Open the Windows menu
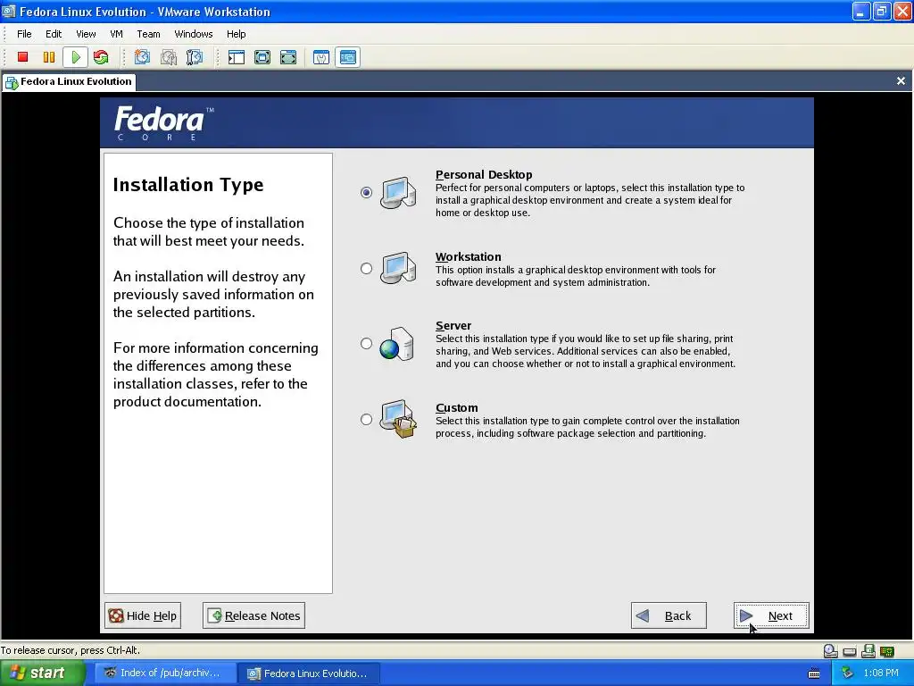Screen dimensions: 914x686 [x=194, y=34]
